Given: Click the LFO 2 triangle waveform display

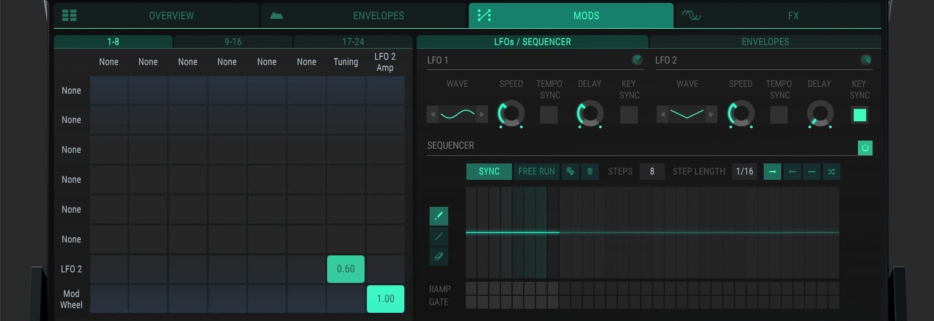Looking at the screenshot, I should pos(686,114).
